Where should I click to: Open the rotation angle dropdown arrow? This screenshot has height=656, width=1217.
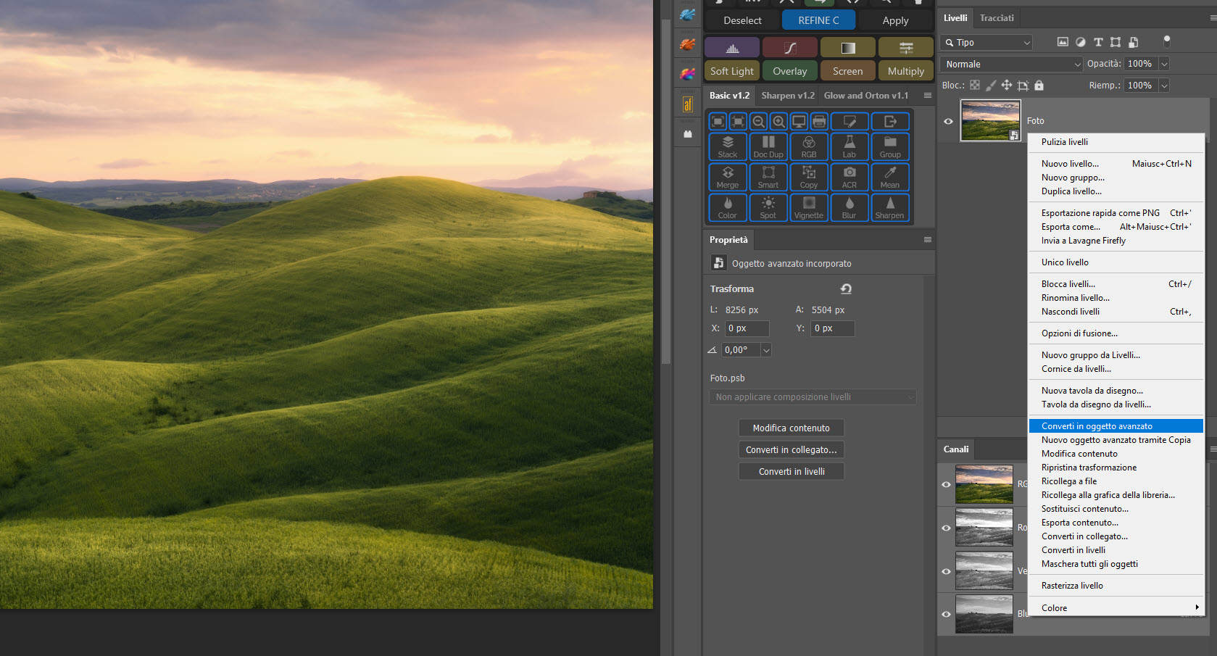click(x=766, y=350)
